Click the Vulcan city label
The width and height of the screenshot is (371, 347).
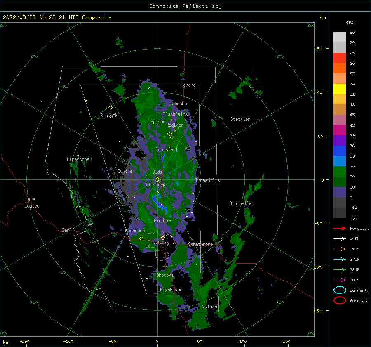pos(209,307)
